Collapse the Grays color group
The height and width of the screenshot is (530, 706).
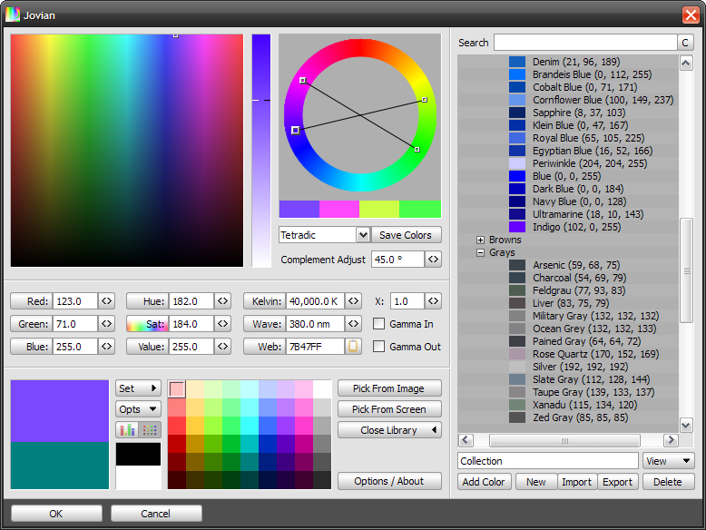point(480,252)
